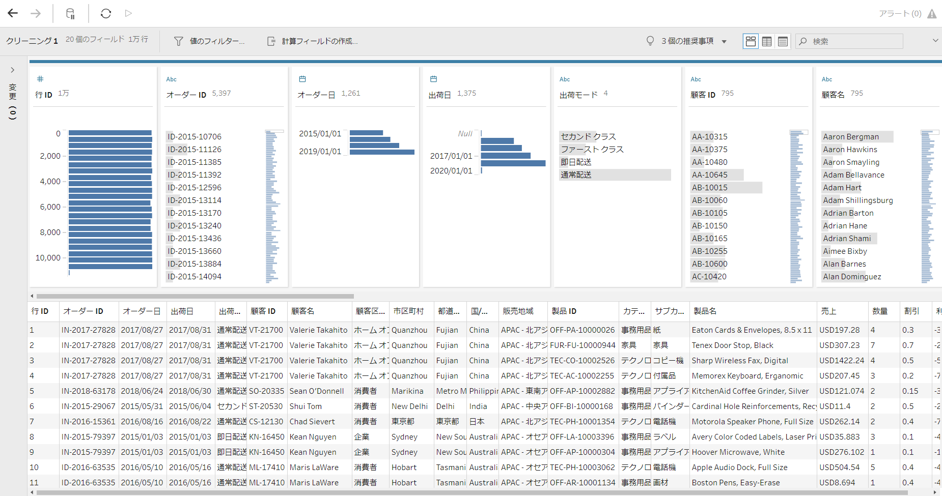942x496 pixels.
Task: Select 通常配送 in the 出荷モード card
Action: coord(576,174)
